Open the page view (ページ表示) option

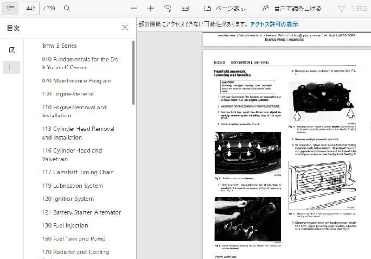225,8
